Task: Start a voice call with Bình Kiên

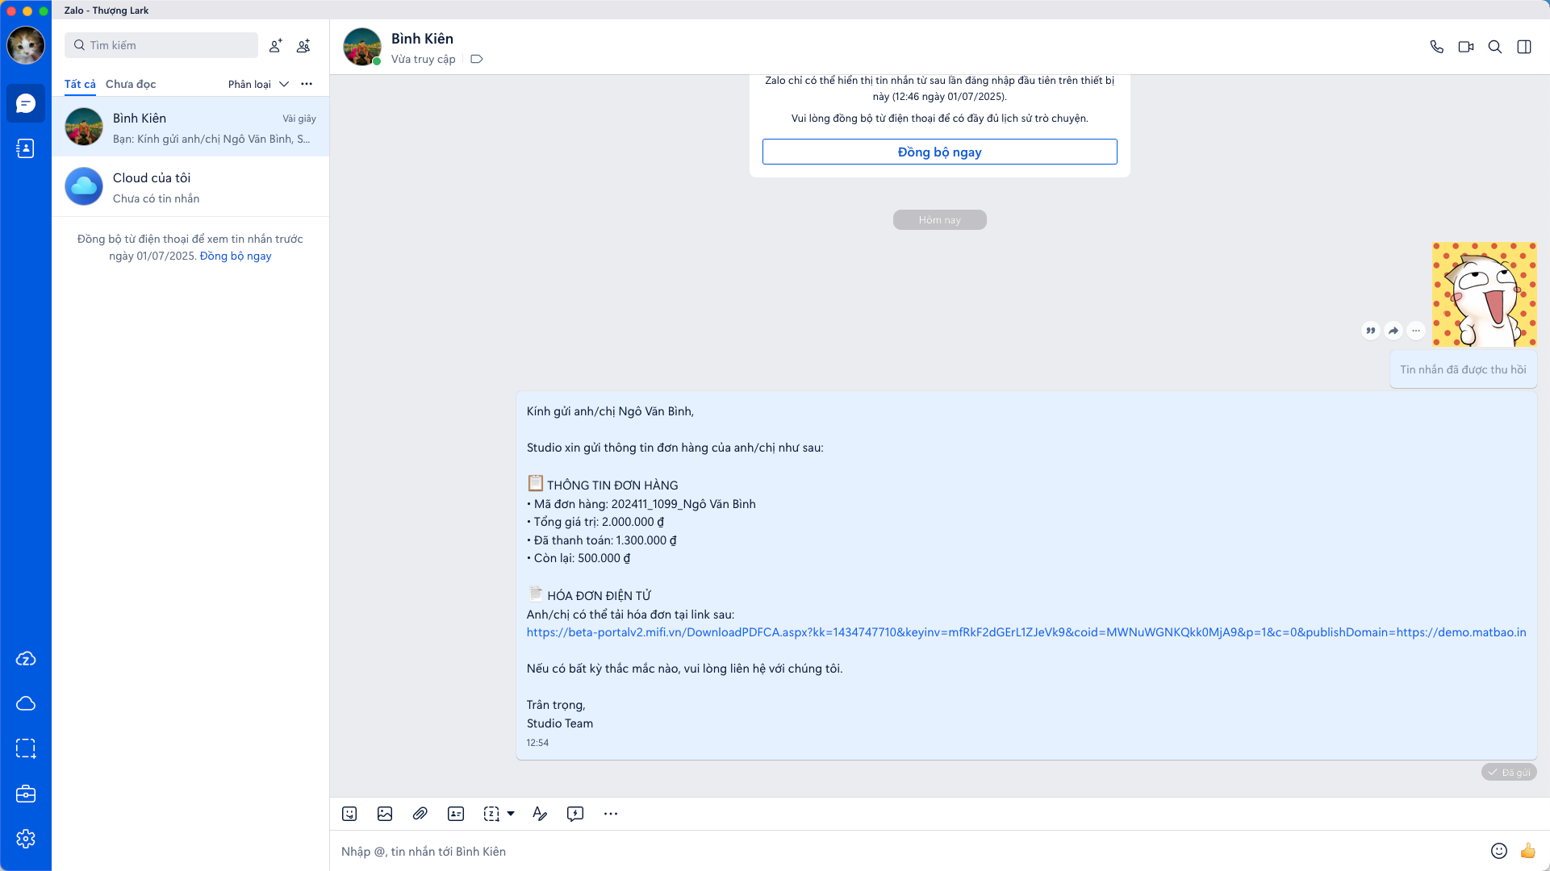Action: pos(1436,47)
